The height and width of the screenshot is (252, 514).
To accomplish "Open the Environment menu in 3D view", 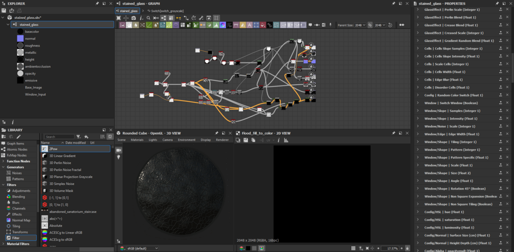I will (x=186, y=140).
